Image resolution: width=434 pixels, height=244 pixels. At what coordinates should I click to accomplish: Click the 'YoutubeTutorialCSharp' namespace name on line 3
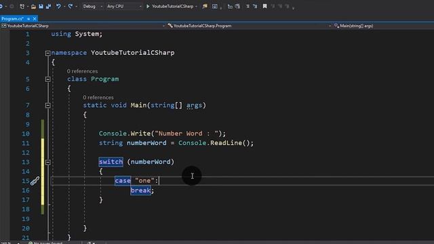(133, 53)
